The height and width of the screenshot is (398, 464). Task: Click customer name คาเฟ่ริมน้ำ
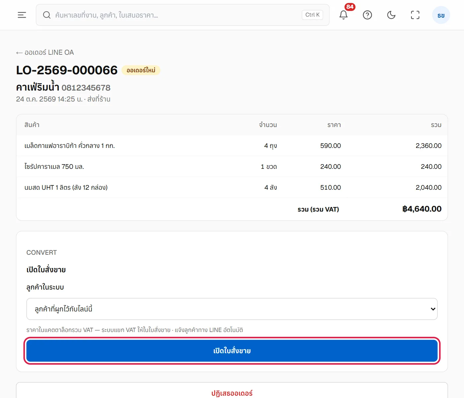pyautogui.click(x=38, y=87)
